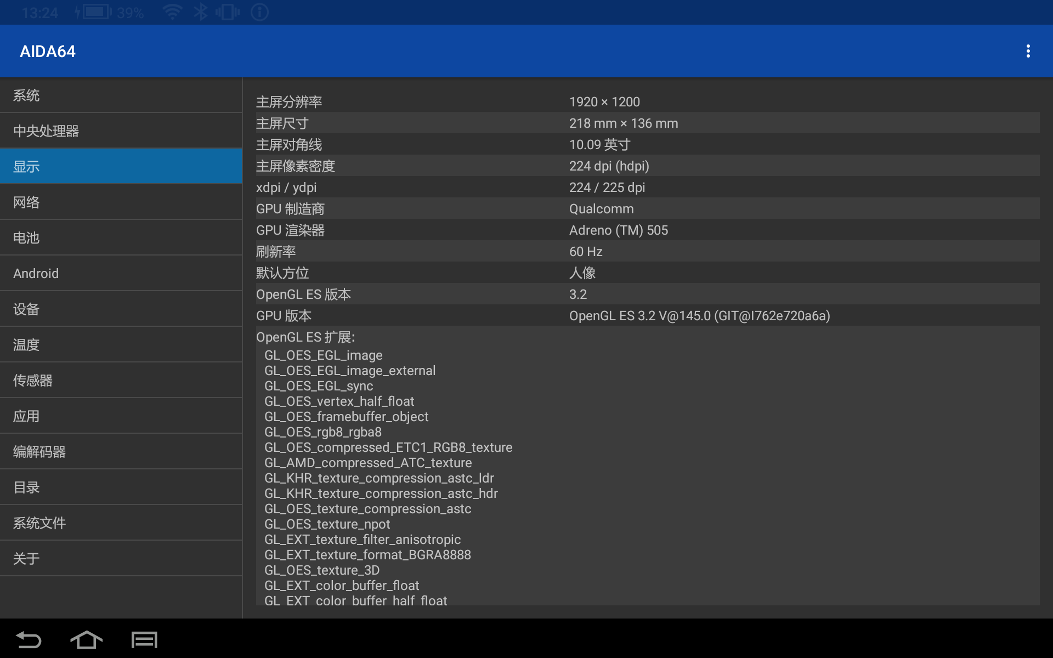The width and height of the screenshot is (1053, 658).
Task: Select GL_EXT_texture_filter_anisotropic entry
Action: coord(363,540)
